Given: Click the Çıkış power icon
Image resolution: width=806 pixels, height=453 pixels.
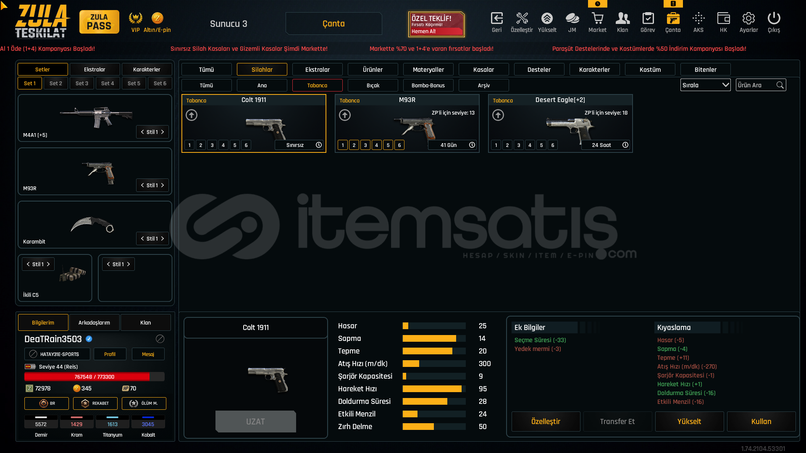Looking at the screenshot, I should (x=774, y=18).
